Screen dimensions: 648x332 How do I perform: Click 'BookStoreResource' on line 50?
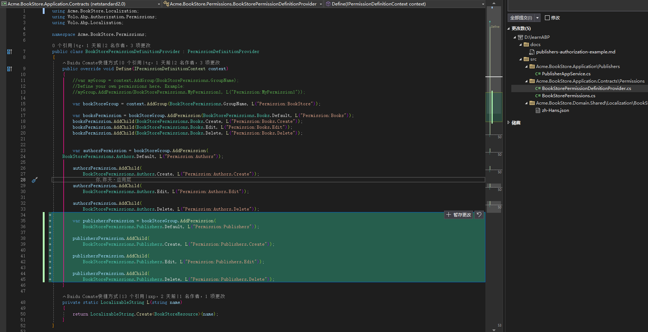coord(176,314)
